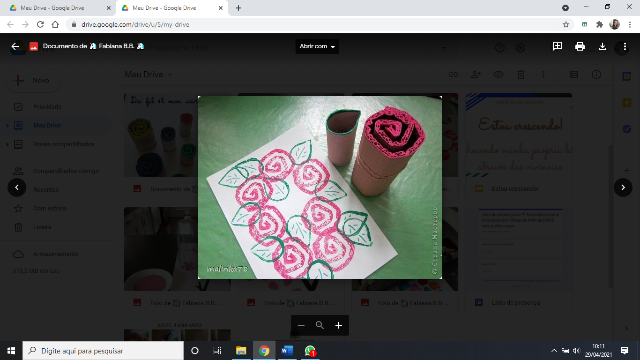Open Google Keep in side panel
The image size is (640, 360).
click(x=626, y=103)
